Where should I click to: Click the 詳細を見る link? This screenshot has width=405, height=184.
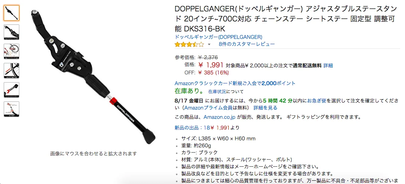click(265, 108)
